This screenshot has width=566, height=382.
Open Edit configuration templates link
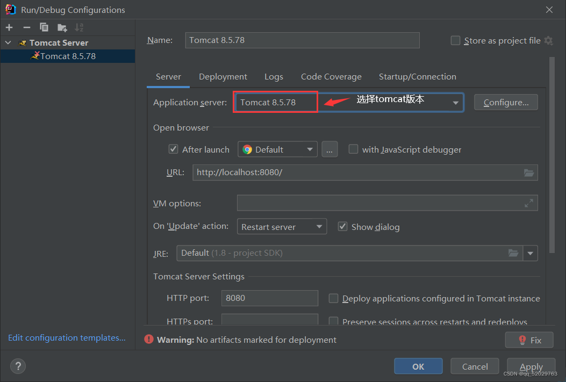[x=67, y=337]
